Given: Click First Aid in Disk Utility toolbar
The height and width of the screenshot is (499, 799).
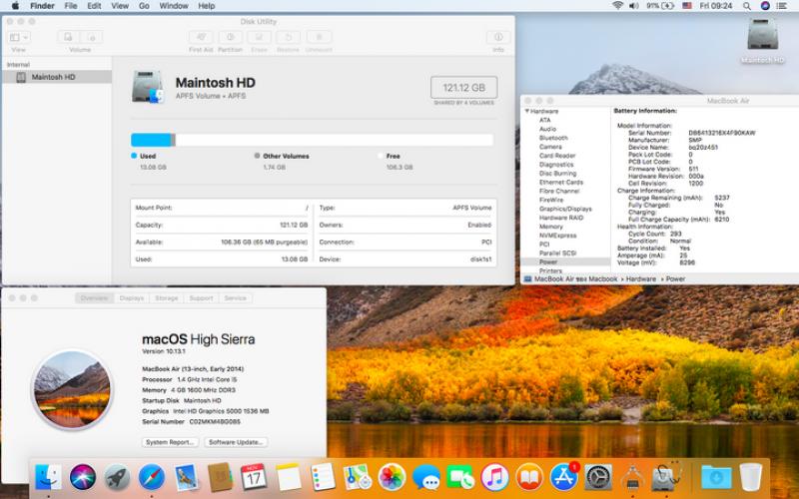Looking at the screenshot, I should 201,37.
